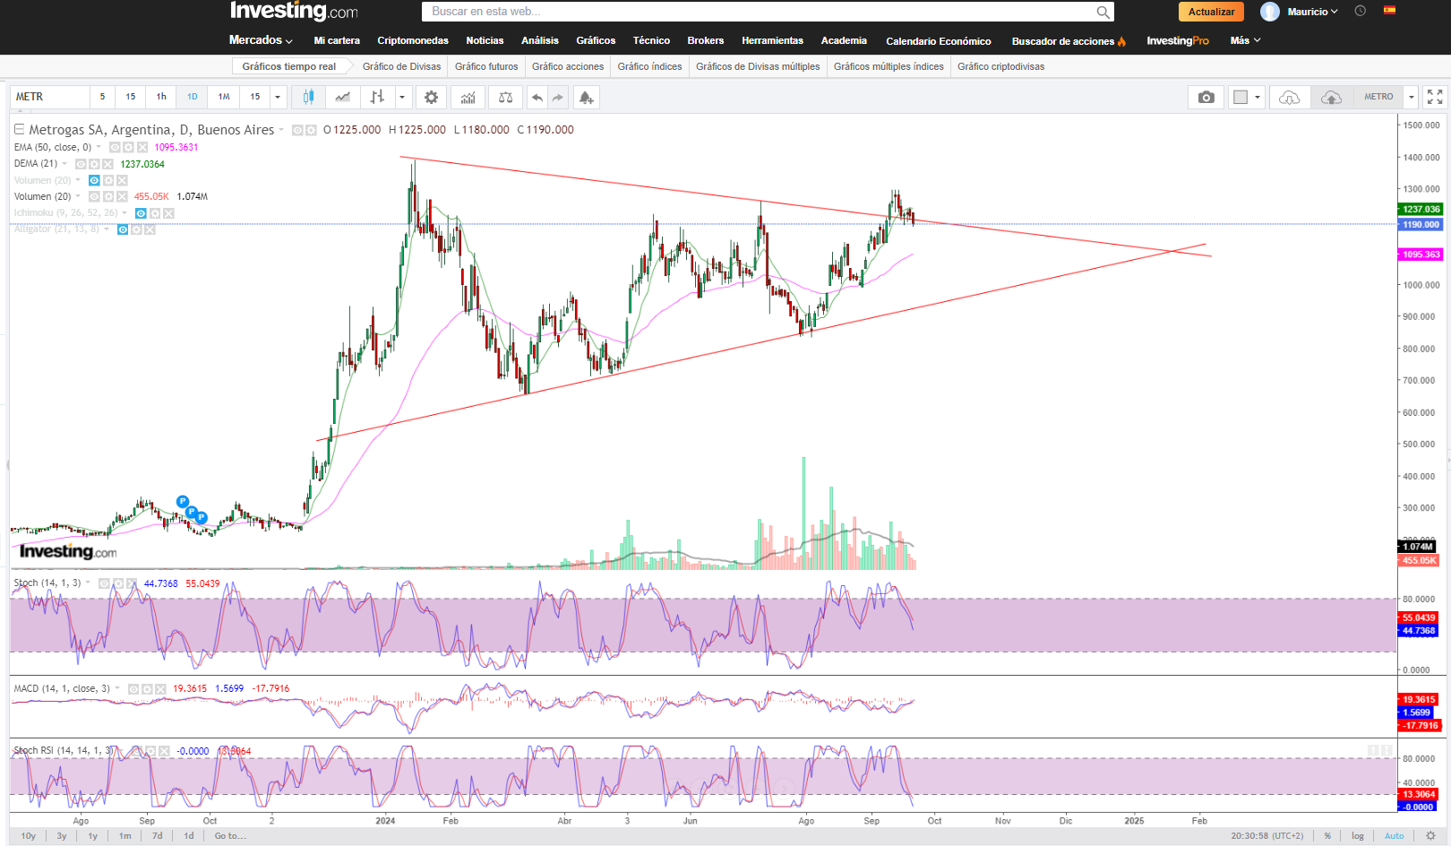Open the Análisis menu
Image resolution: width=1451 pixels, height=846 pixels.
[x=540, y=40]
